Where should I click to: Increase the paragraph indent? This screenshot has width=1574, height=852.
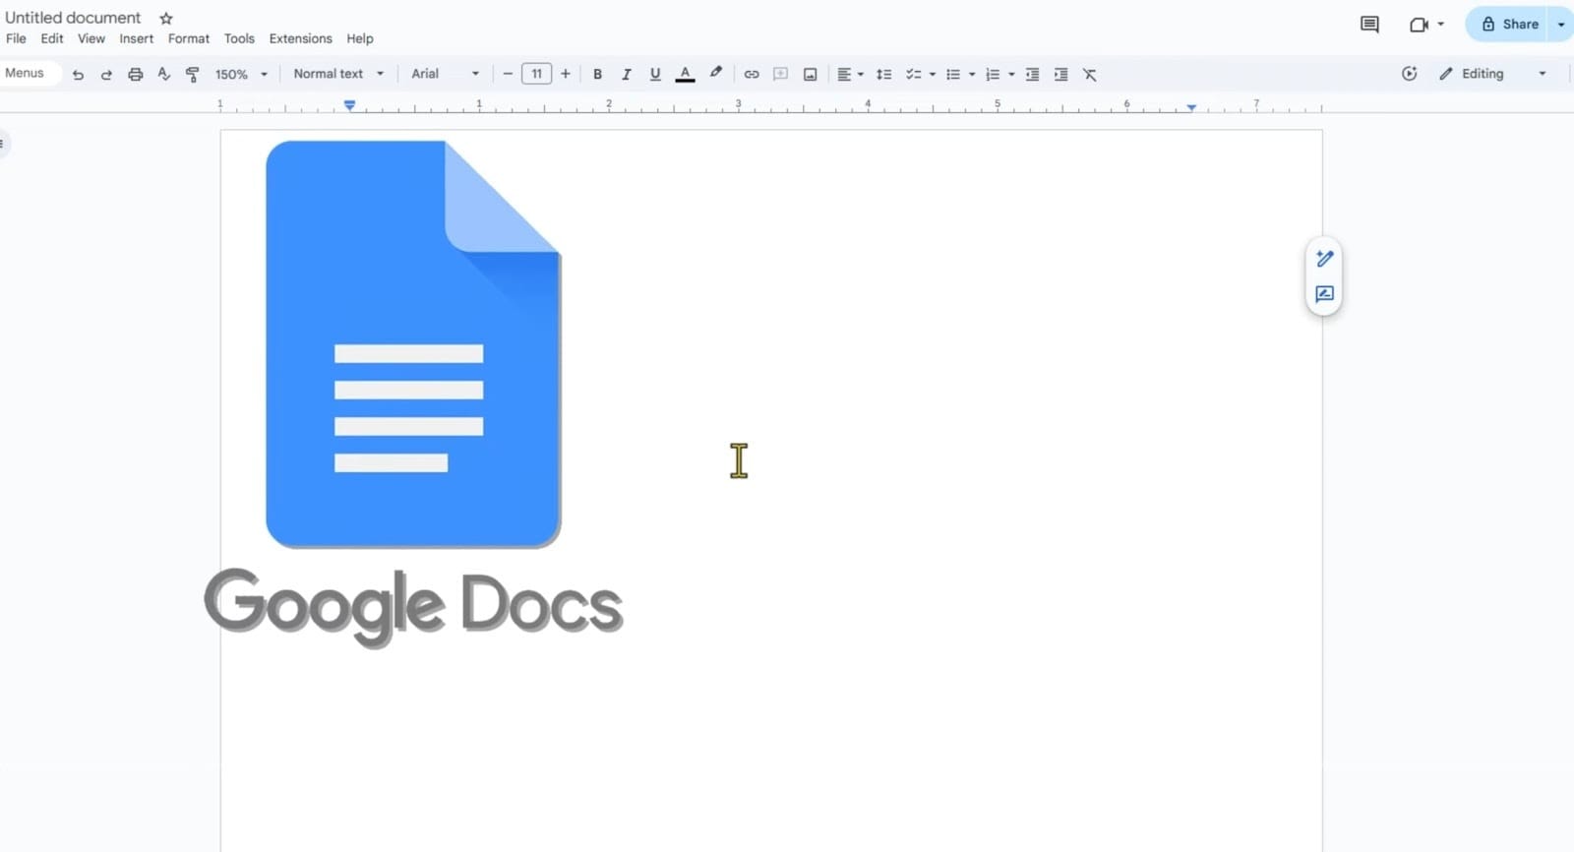click(x=1060, y=74)
